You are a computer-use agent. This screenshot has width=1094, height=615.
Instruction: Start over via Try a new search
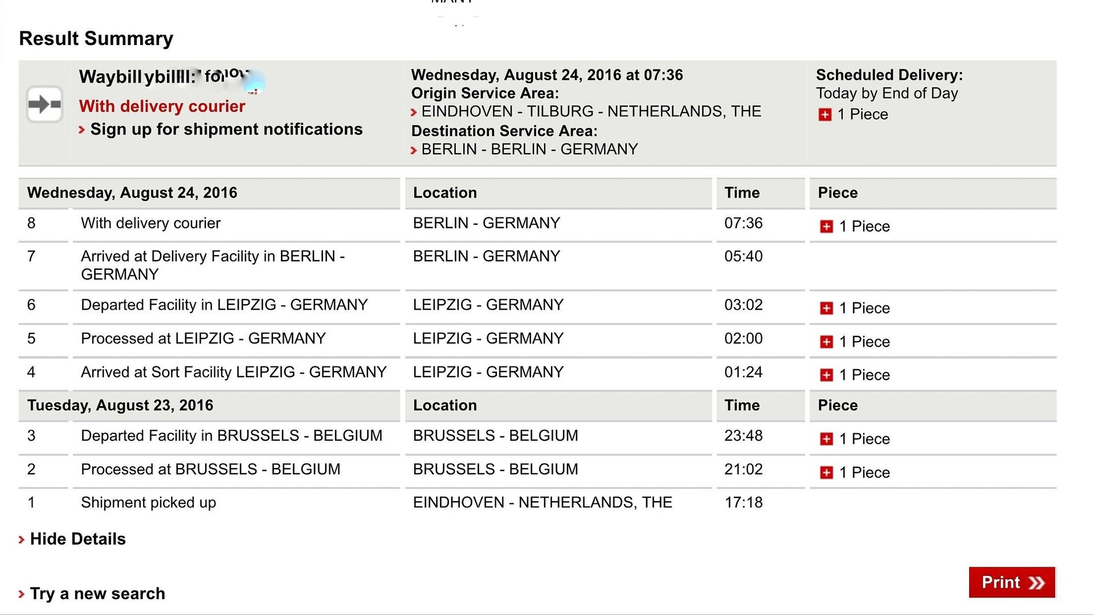coord(97,593)
